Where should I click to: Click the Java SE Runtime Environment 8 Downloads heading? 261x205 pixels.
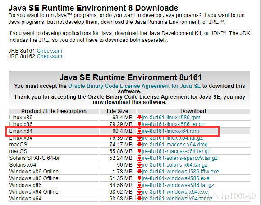93,8
